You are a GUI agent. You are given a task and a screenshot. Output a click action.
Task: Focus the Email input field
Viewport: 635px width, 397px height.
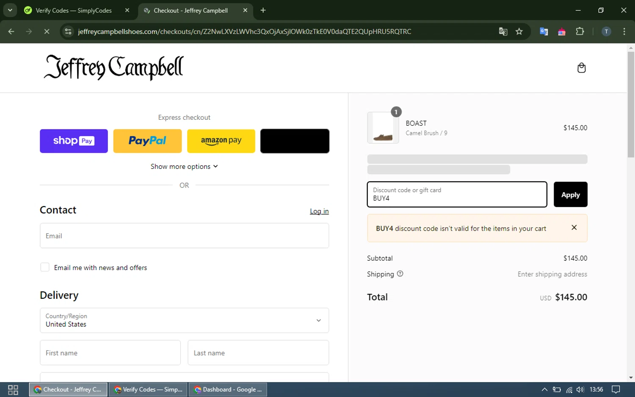click(184, 236)
